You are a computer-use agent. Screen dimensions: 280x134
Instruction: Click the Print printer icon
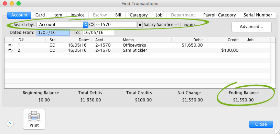coord(34,116)
